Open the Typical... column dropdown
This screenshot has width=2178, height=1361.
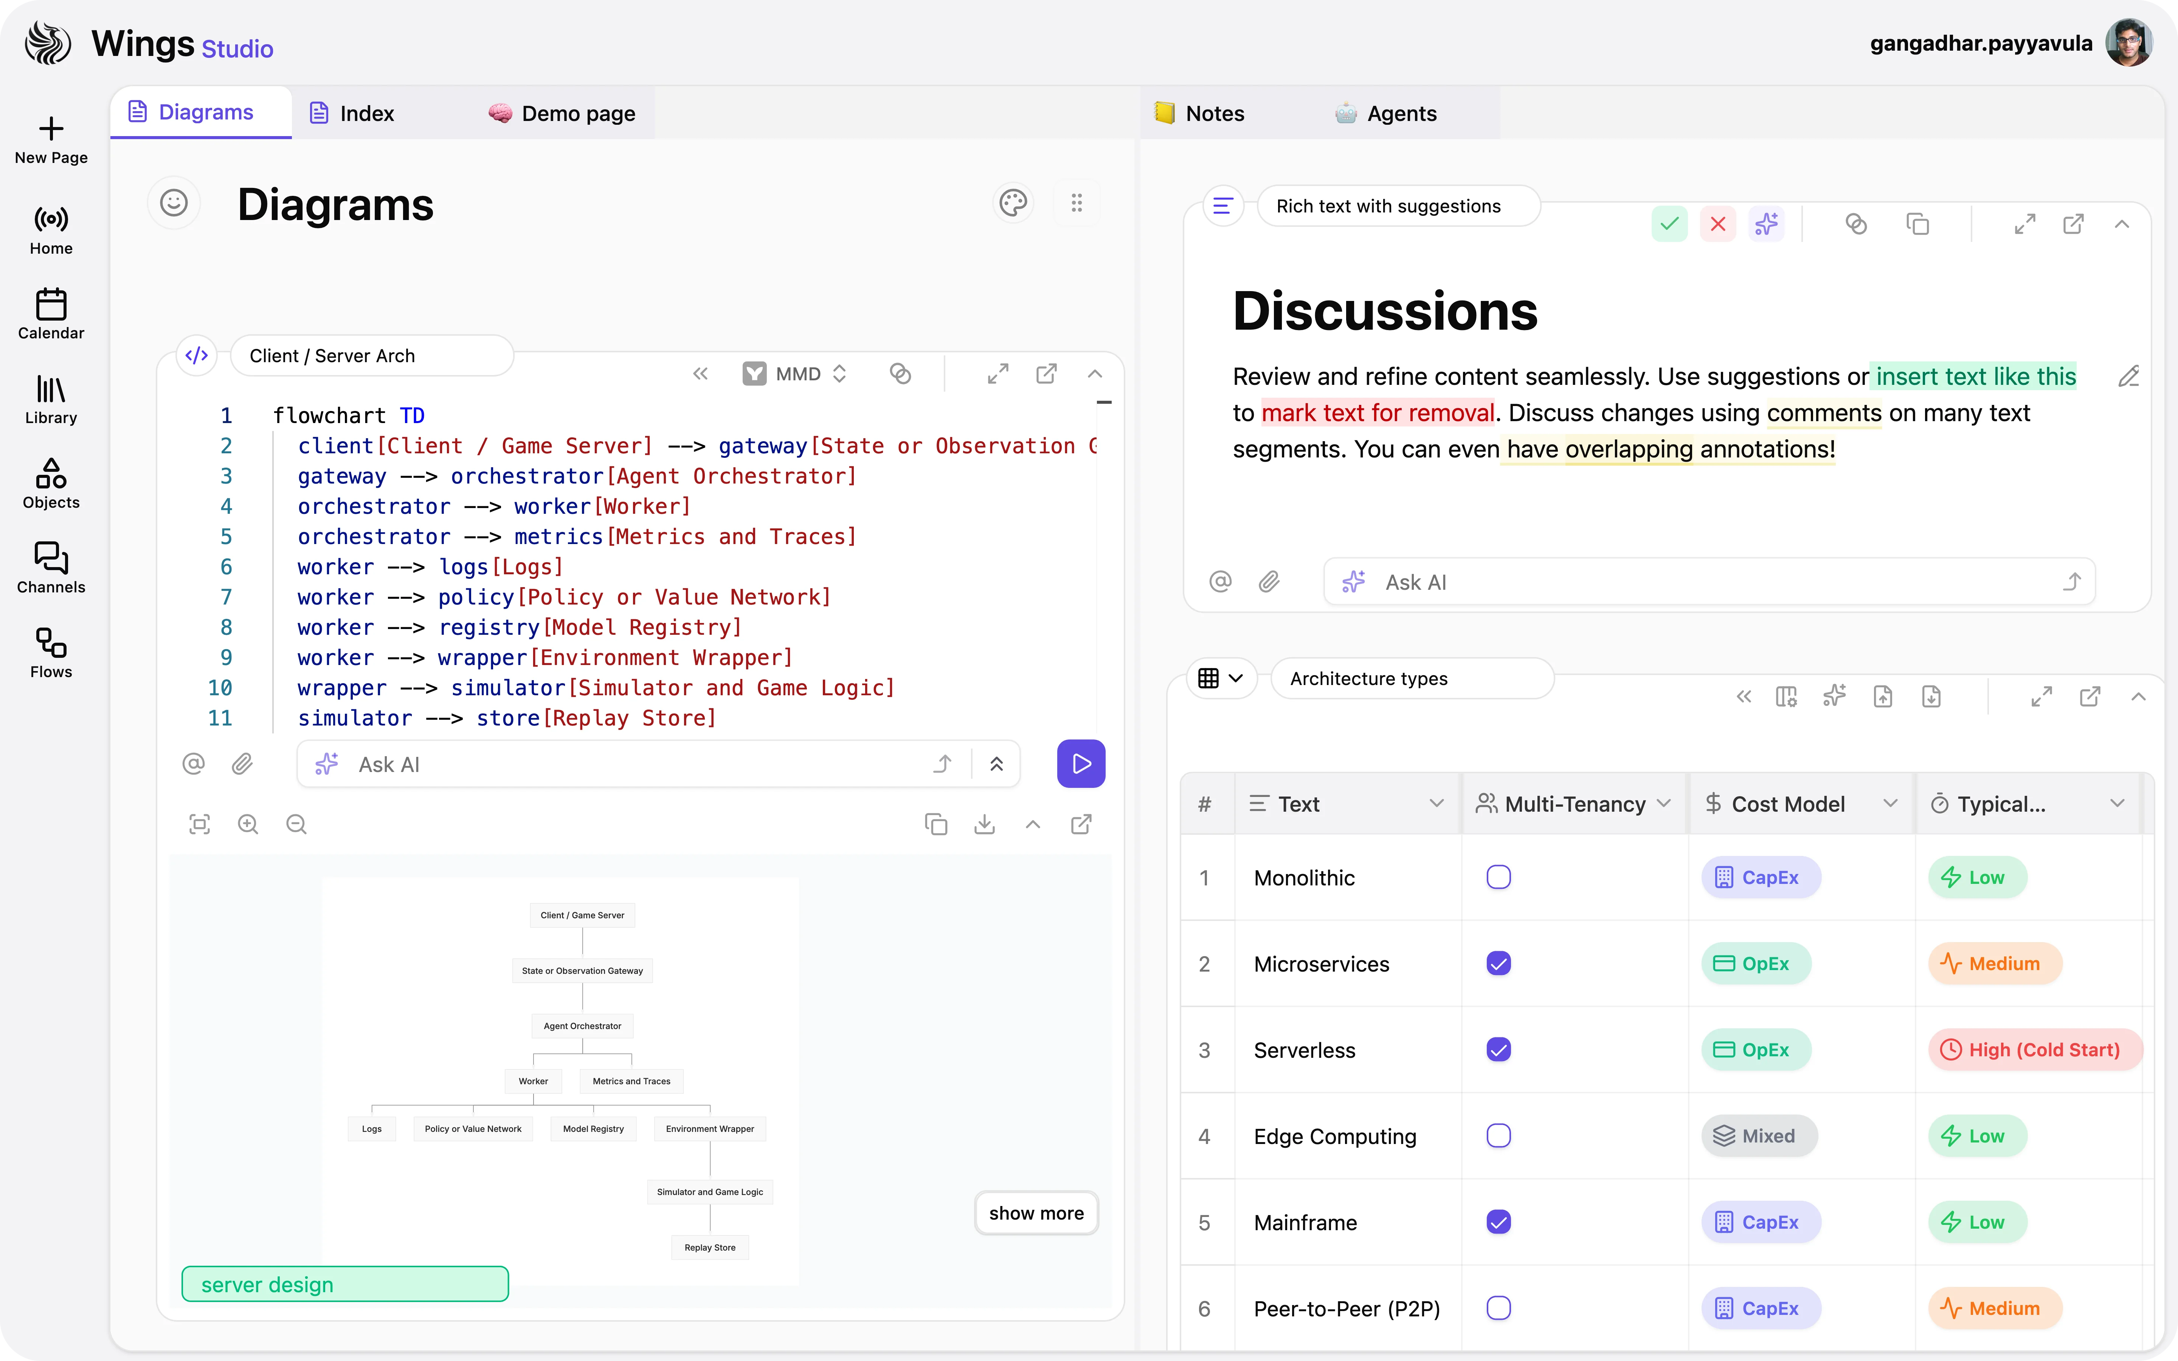[2117, 804]
